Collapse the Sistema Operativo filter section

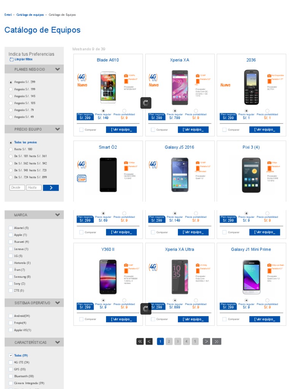[x=57, y=303]
